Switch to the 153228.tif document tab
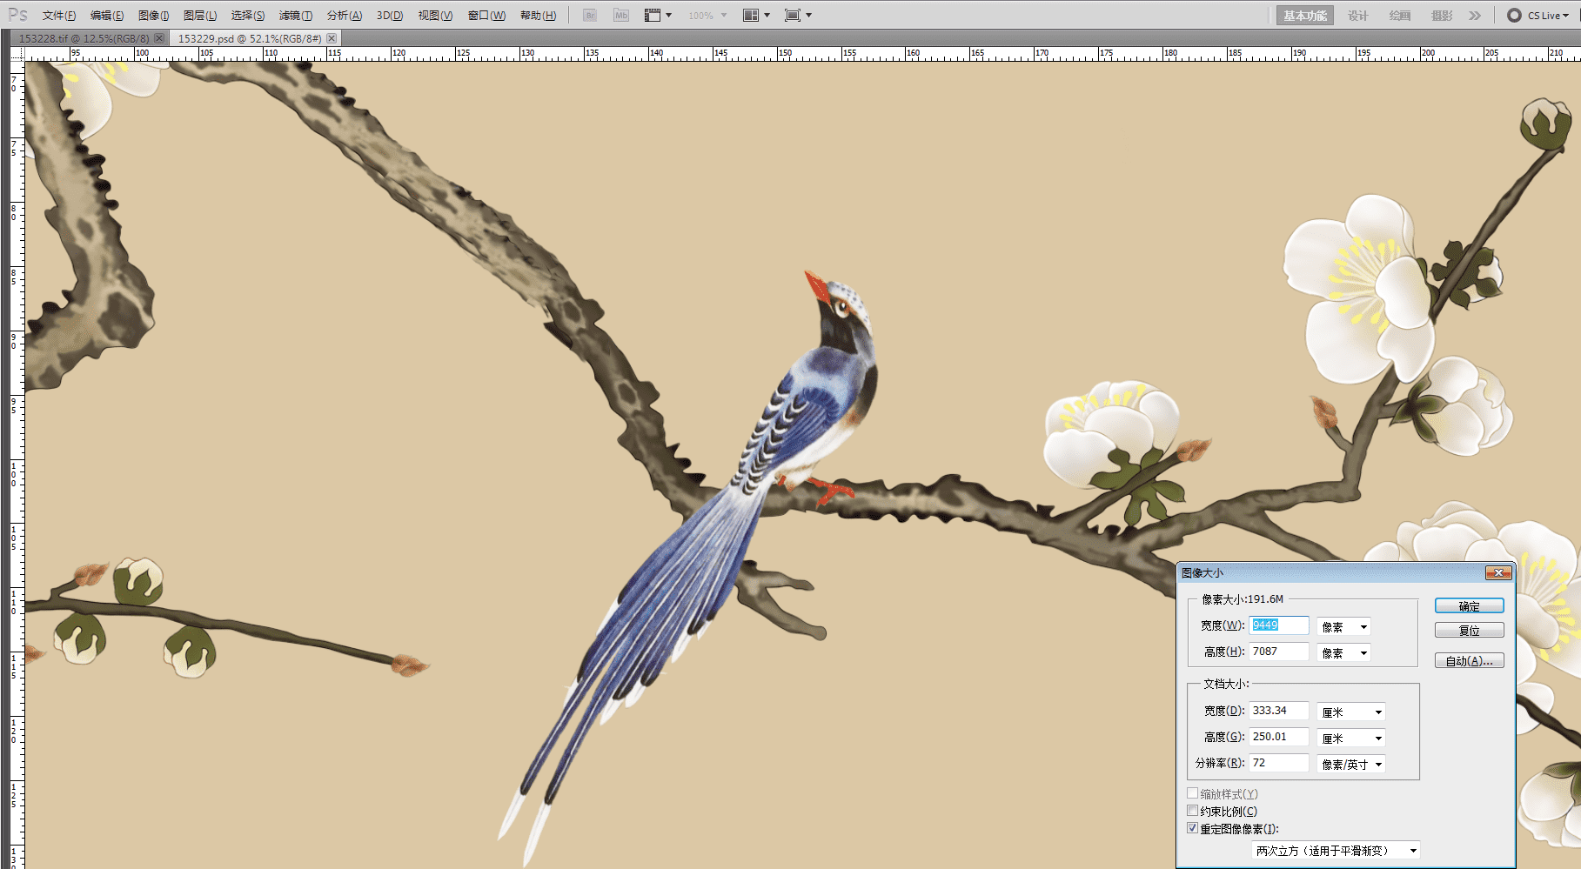1581x869 pixels. click(84, 38)
